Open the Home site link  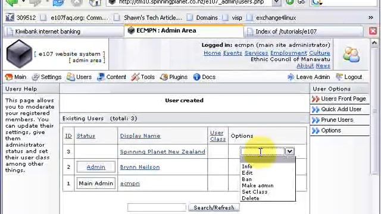(212, 53)
